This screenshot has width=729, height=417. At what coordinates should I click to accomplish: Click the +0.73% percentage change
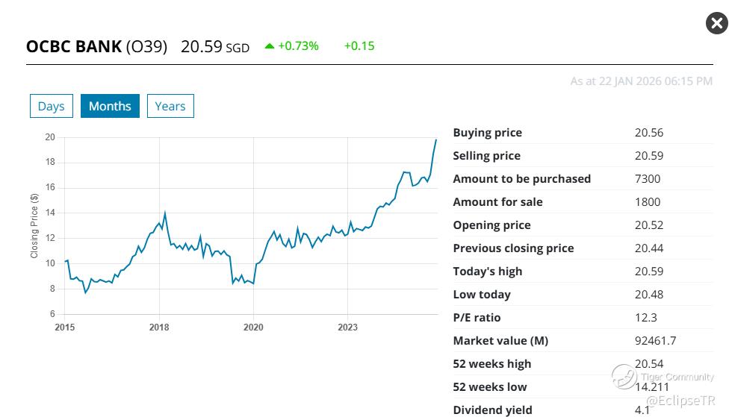[298, 46]
